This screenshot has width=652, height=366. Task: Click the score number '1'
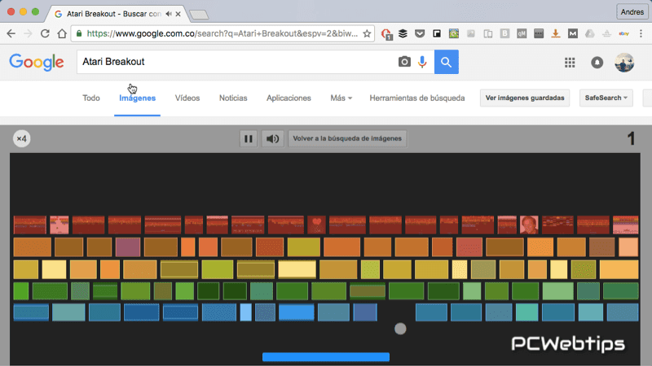(631, 138)
